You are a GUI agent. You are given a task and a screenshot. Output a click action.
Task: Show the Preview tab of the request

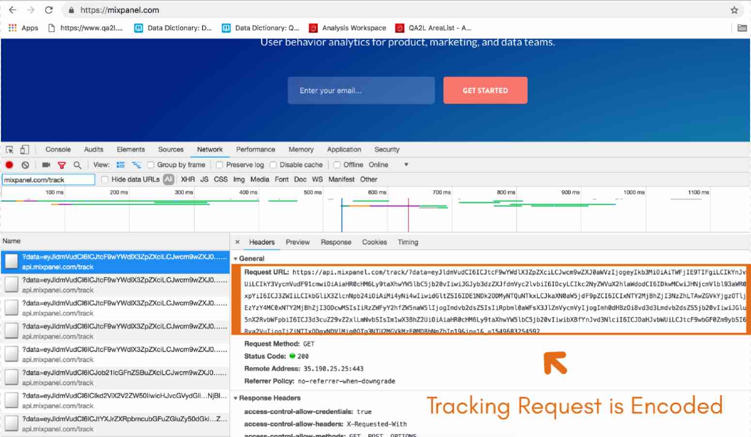click(297, 242)
